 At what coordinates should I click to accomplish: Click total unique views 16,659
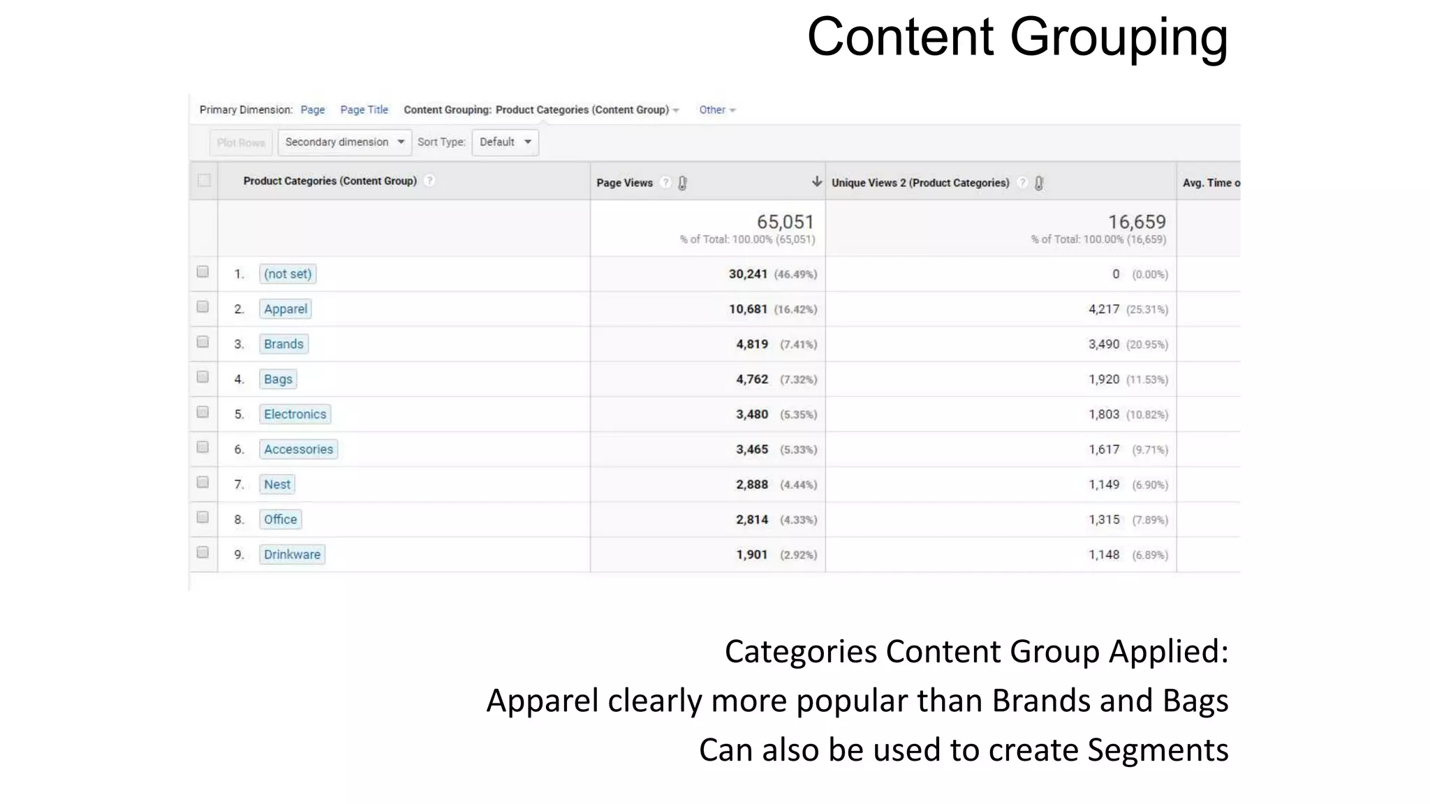pos(1137,222)
